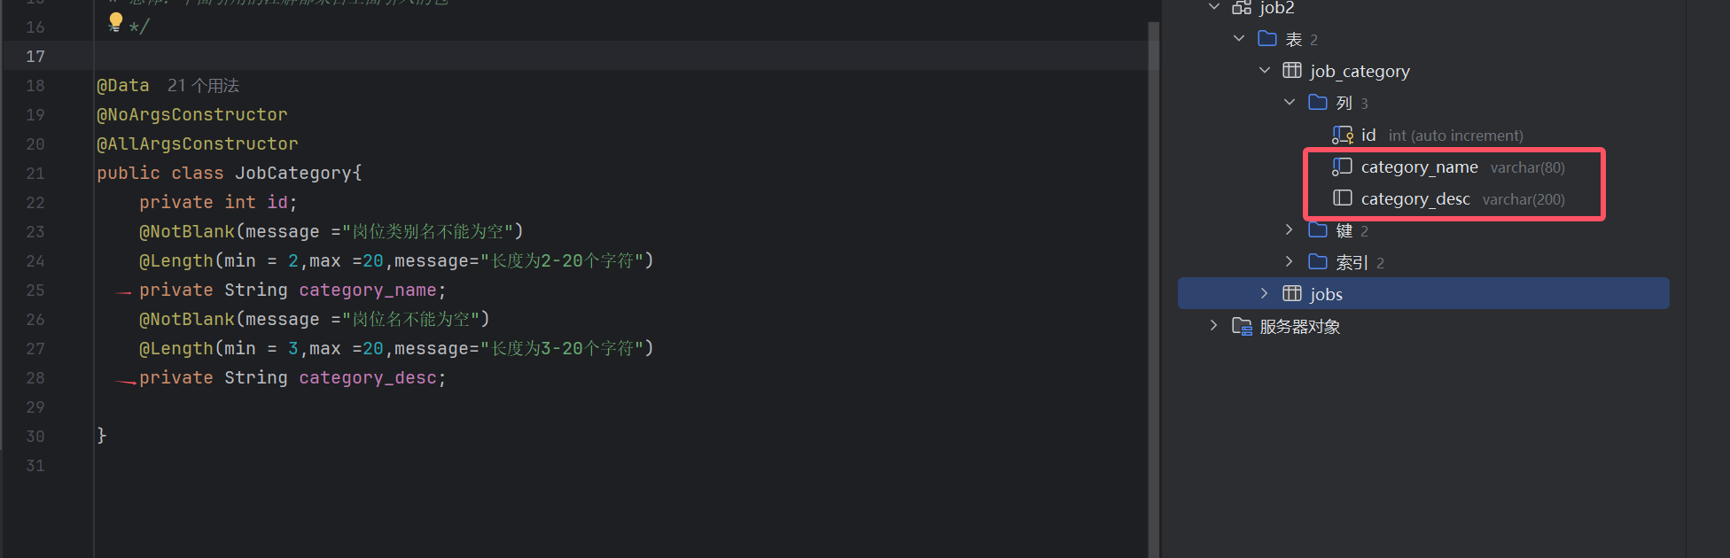Click the job_category table icon
The image size is (1730, 558).
tap(1292, 71)
